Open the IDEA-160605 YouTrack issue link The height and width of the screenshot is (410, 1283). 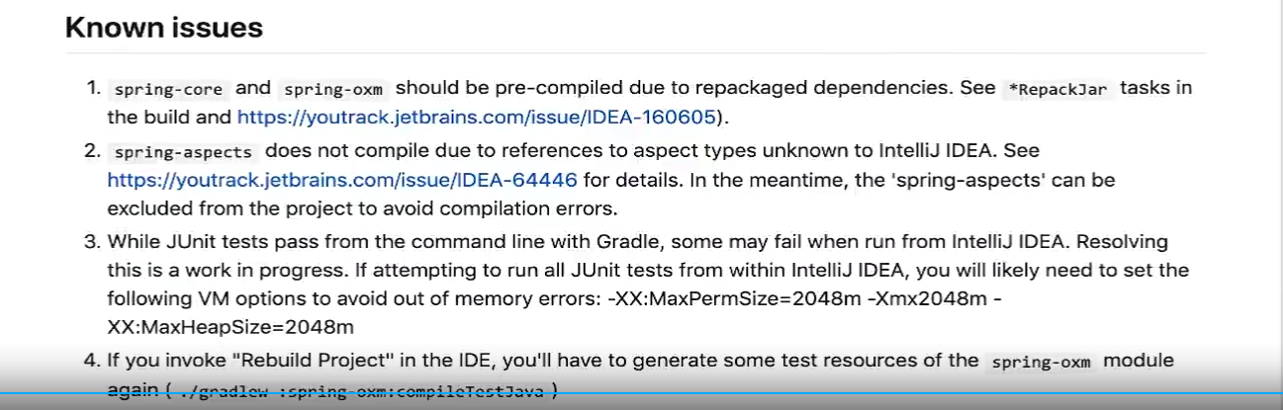click(x=476, y=117)
